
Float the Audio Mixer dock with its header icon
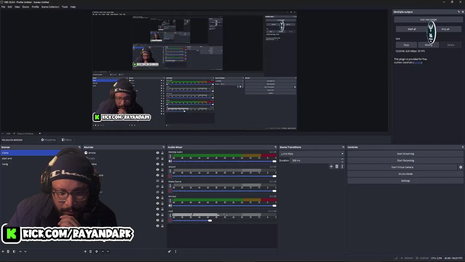click(x=275, y=147)
